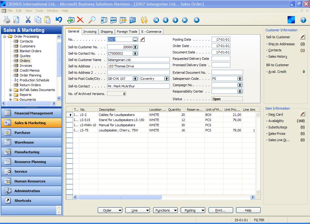The image size is (310, 224).
Task: Click the Availability link
Action: coord(276,121)
